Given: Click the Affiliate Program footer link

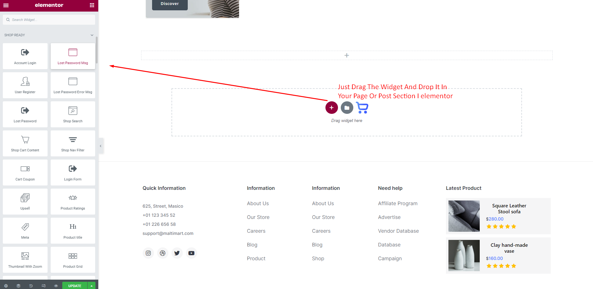Looking at the screenshot, I should (397, 203).
